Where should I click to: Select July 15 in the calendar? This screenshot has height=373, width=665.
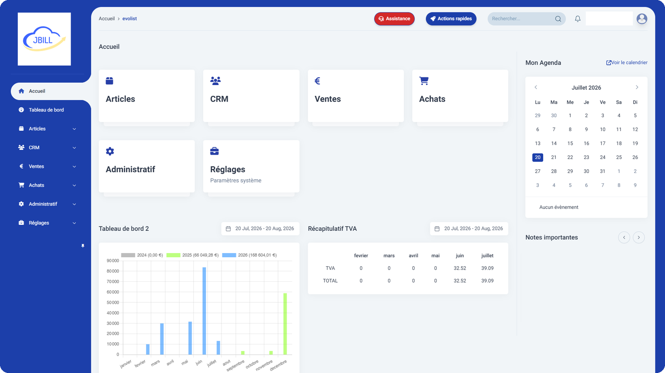(x=570, y=144)
